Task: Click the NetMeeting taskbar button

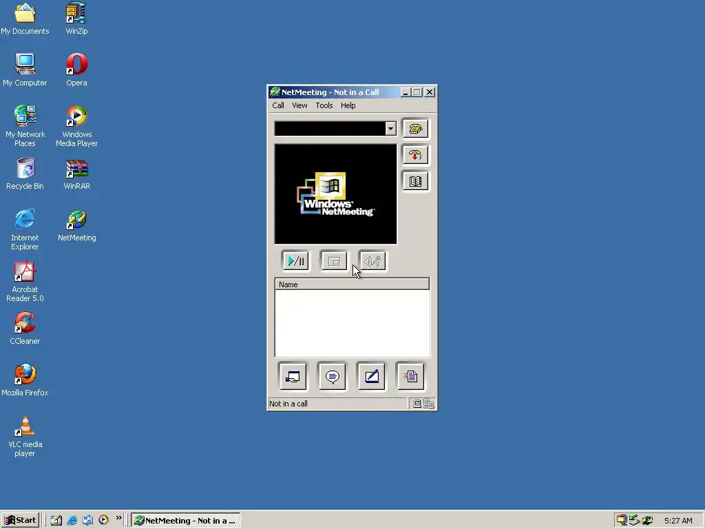Action: [186, 521]
